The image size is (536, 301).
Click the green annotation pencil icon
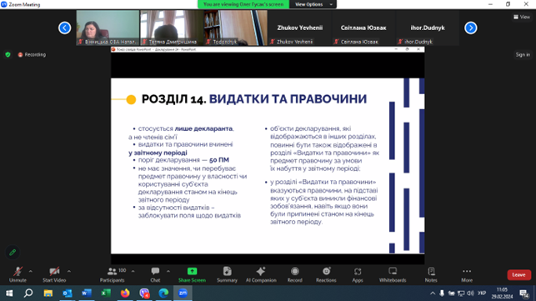click(13, 253)
